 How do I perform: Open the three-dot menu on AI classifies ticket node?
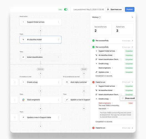[x=58, y=40]
